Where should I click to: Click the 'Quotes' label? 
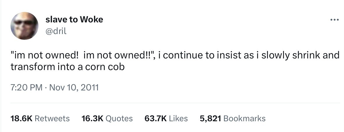point(119,118)
